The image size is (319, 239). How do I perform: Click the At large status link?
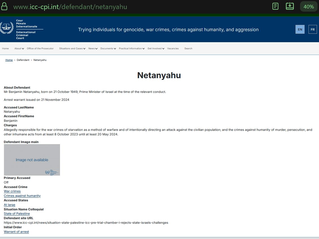[9, 205]
